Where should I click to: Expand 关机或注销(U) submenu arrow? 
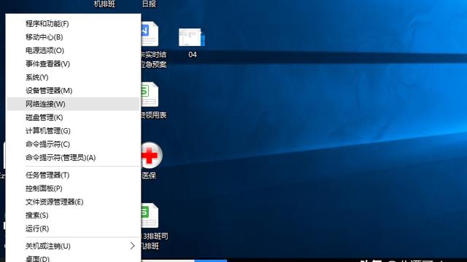tap(133, 246)
